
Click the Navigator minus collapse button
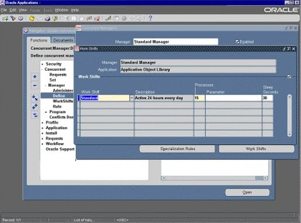(34, 85)
